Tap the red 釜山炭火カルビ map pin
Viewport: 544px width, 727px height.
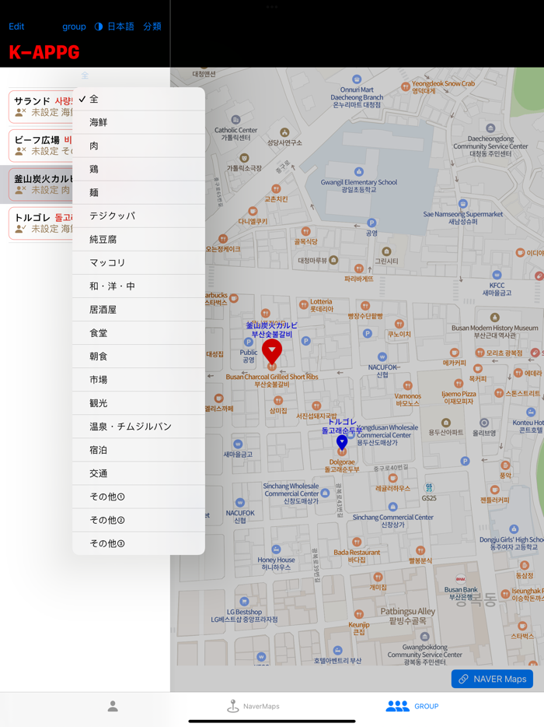[x=272, y=352]
